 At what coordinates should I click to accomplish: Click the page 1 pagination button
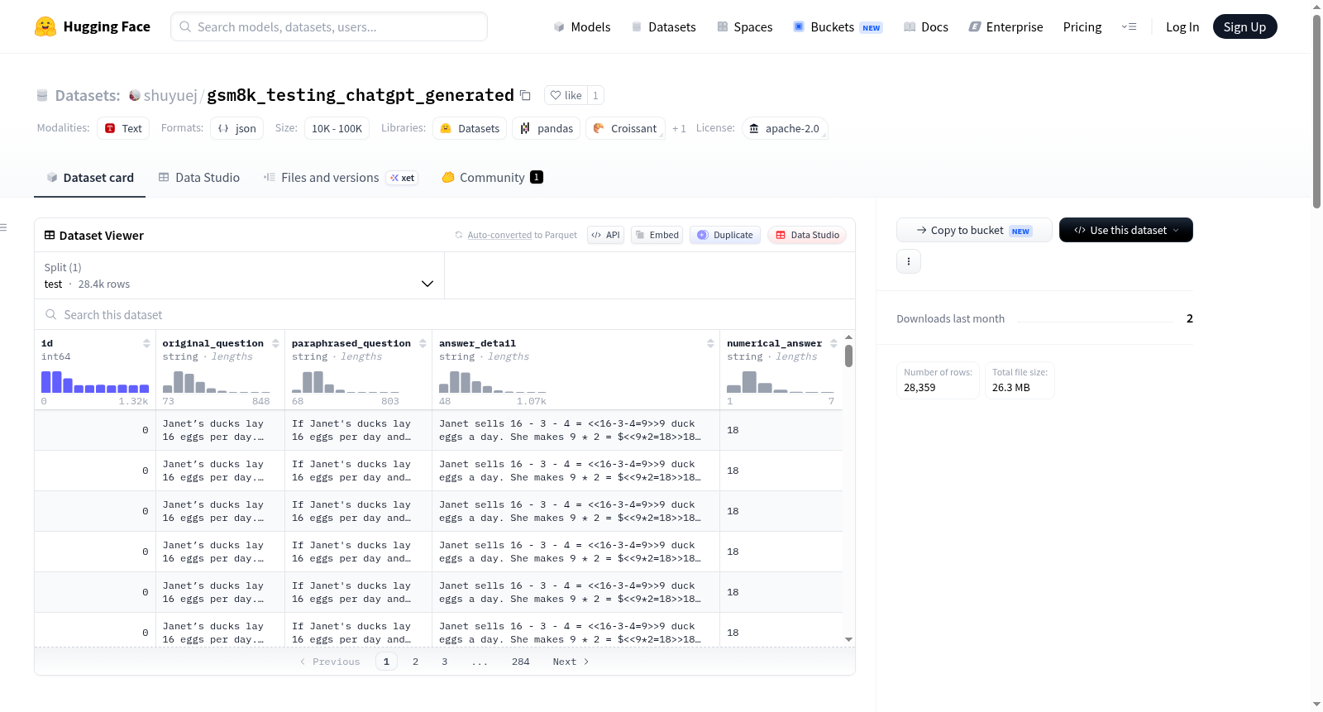coord(386,662)
